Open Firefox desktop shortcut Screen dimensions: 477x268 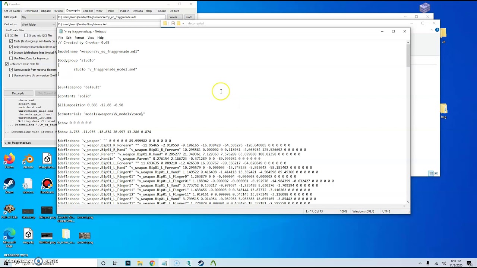[9, 162]
